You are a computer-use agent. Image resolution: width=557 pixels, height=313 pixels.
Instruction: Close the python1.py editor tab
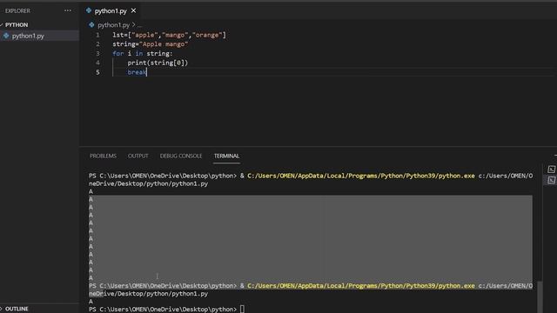133,10
